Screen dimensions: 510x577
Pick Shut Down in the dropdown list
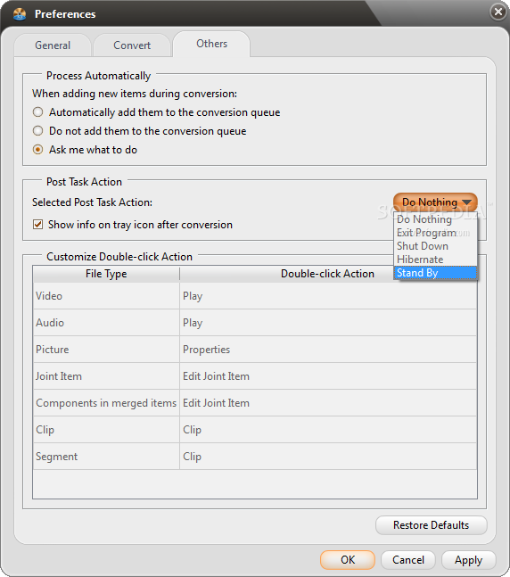[435, 246]
